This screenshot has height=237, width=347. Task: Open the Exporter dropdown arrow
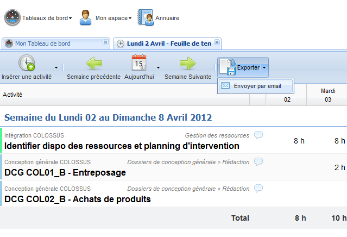tap(264, 67)
